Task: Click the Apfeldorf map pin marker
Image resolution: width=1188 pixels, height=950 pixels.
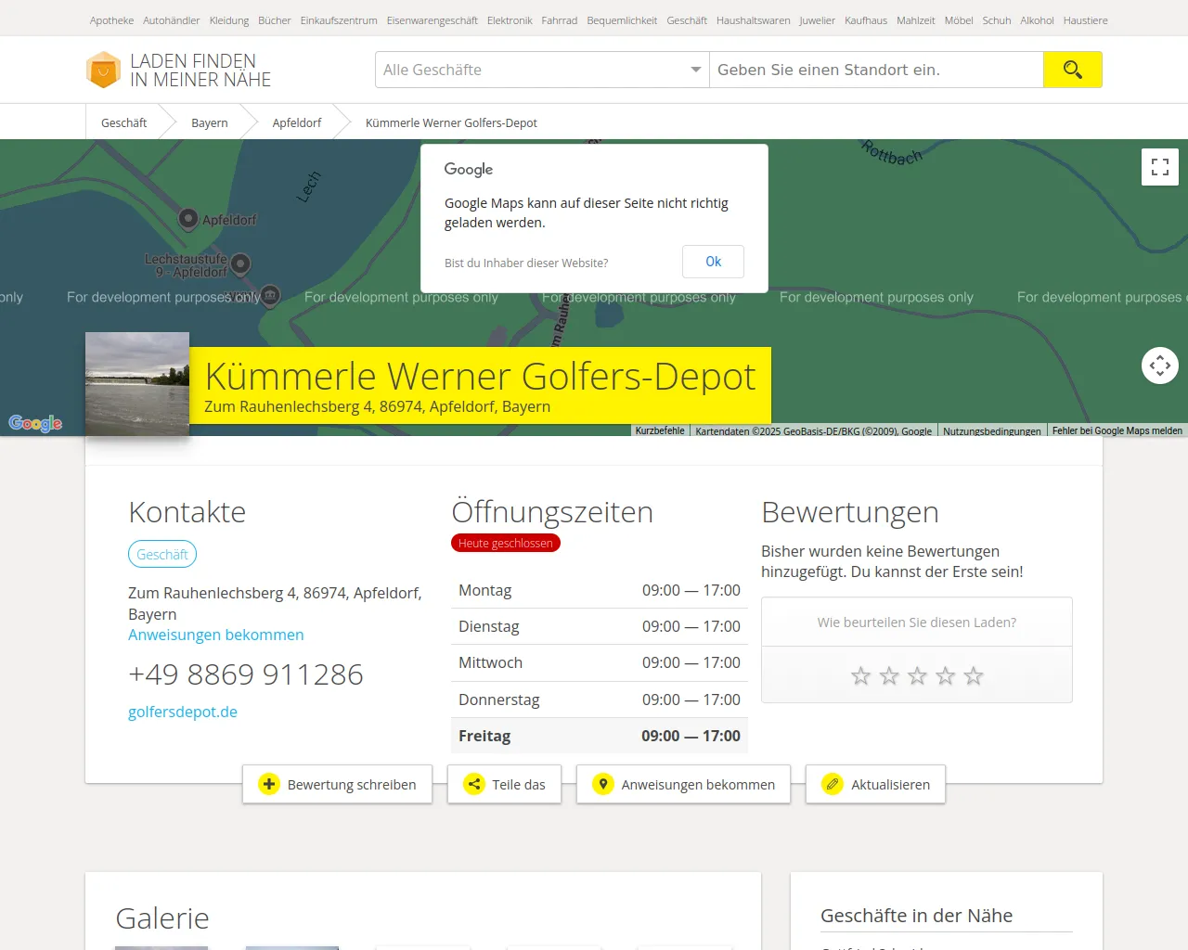Action: tap(188, 219)
